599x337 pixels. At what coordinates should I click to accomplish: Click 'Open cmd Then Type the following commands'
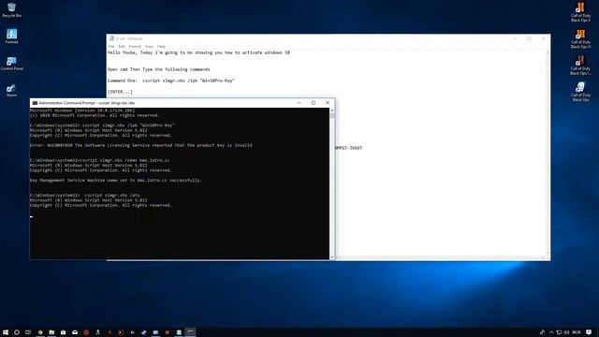[158, 69]
